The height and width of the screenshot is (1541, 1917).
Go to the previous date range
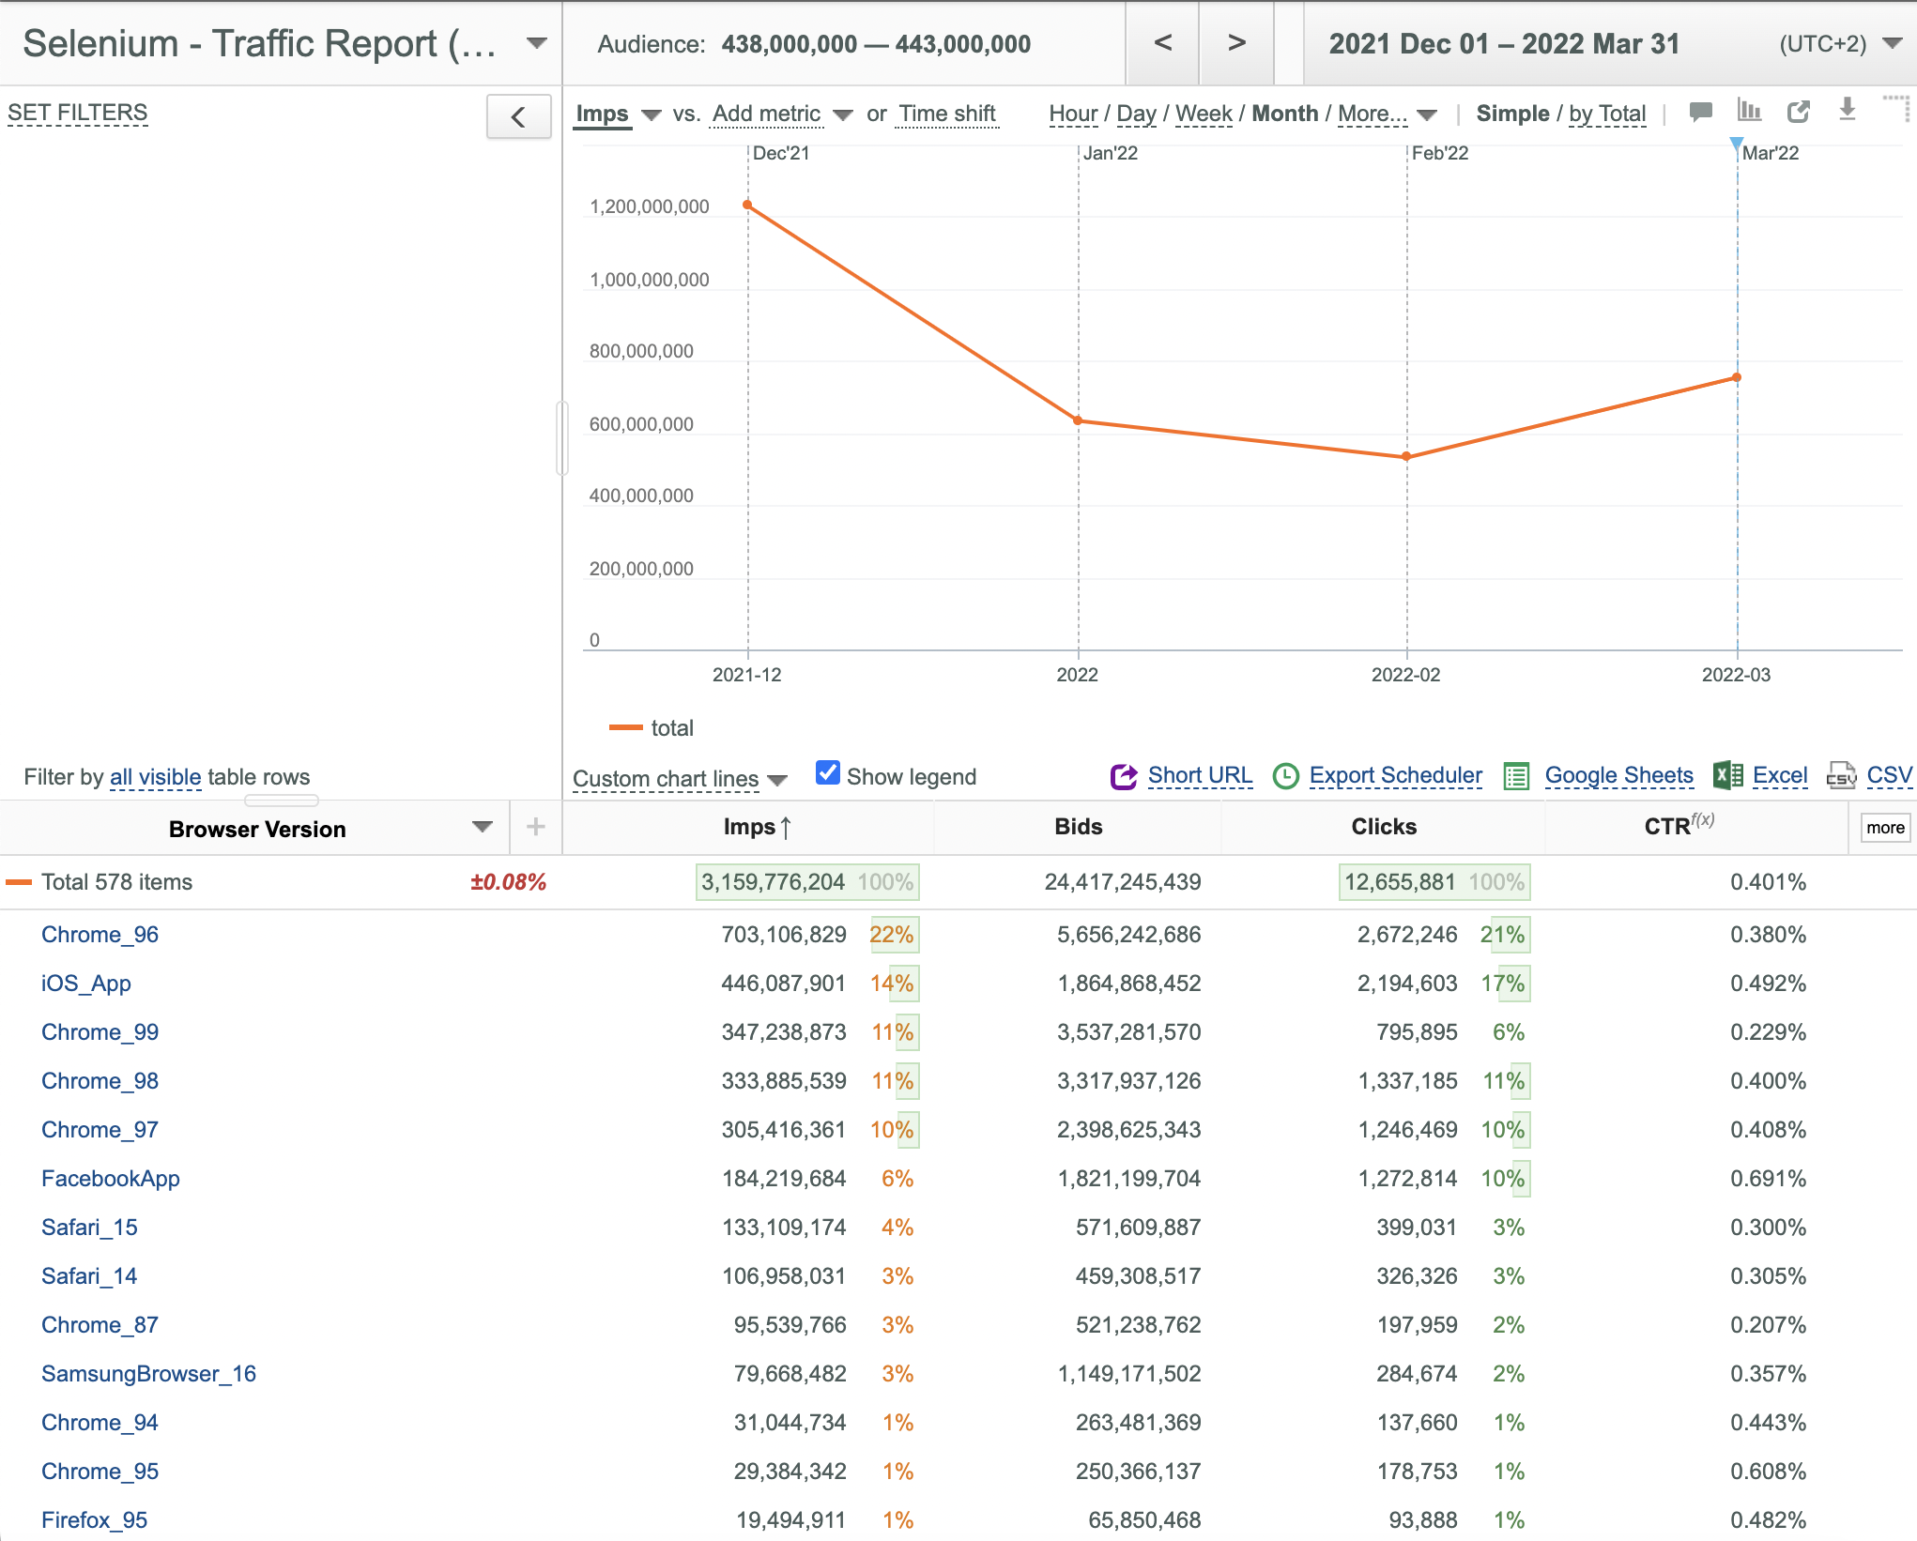pyautogui.click(x=1162, y=43)
